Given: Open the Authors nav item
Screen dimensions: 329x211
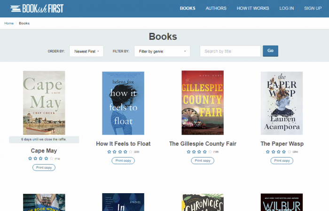Looking at the screenshot, I should tap(216, 8).
